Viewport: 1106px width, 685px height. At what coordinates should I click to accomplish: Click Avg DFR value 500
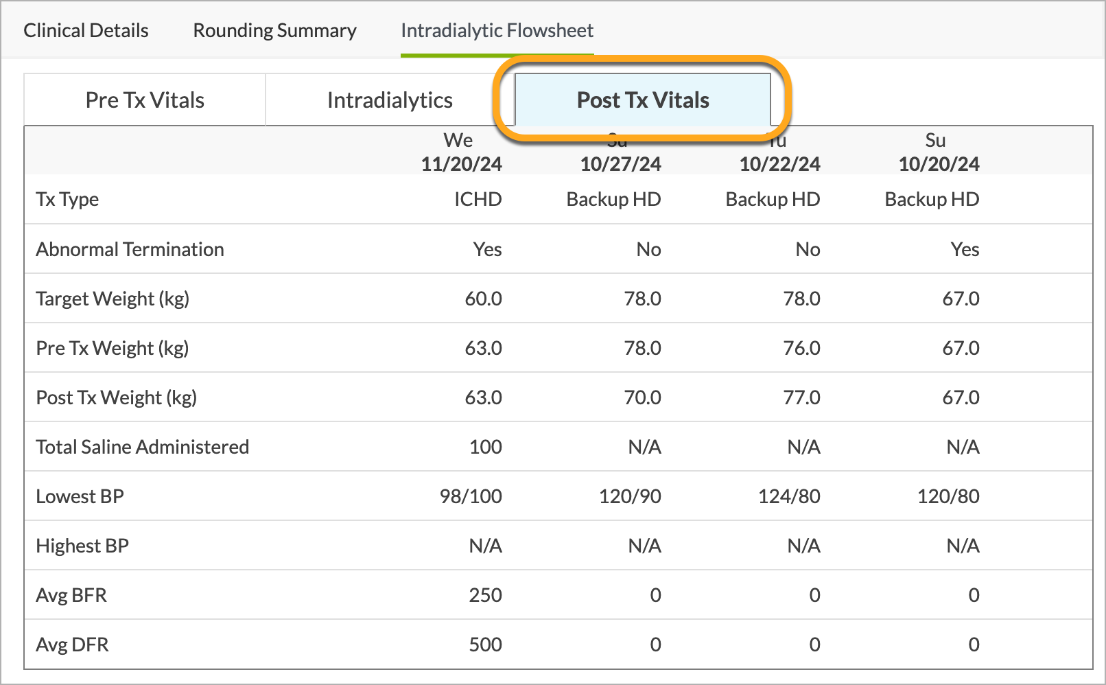pyautogui.click(x=485, y=645)
